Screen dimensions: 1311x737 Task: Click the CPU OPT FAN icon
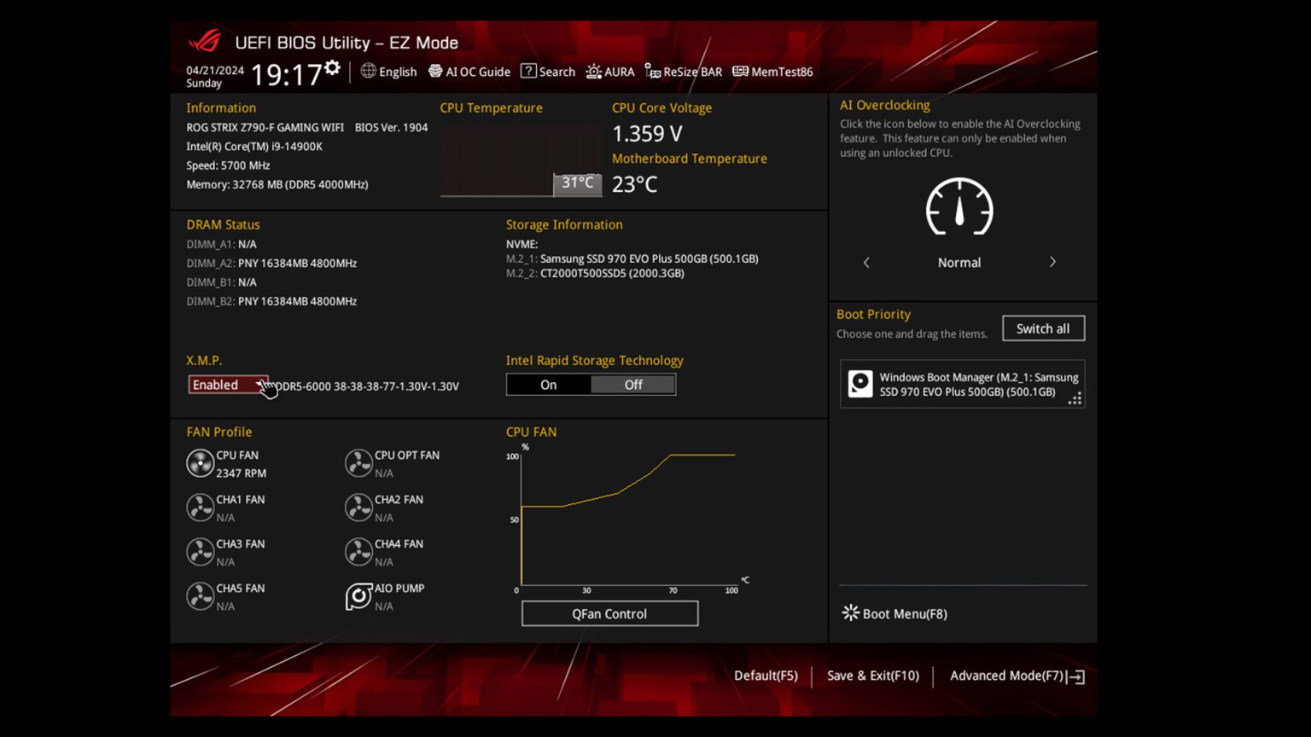(x=358, y=463)
